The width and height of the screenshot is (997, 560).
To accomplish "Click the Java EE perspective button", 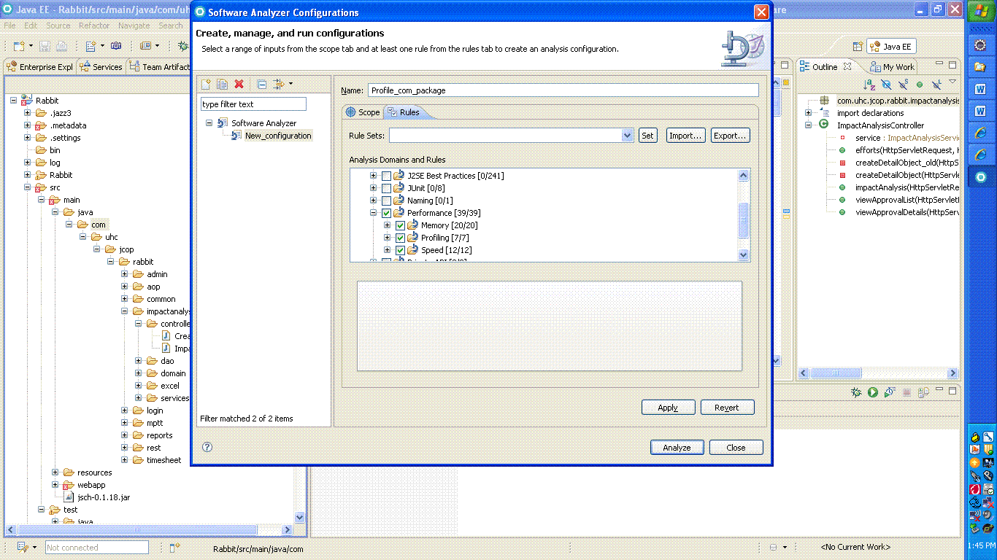I will (x=891, y=47).
